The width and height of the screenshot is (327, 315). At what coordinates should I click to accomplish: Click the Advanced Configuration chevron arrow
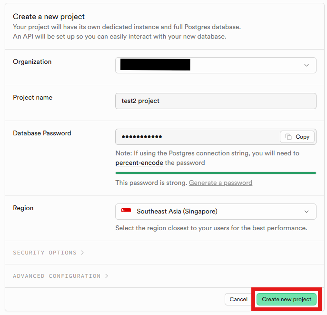click(x=107, y=276)
